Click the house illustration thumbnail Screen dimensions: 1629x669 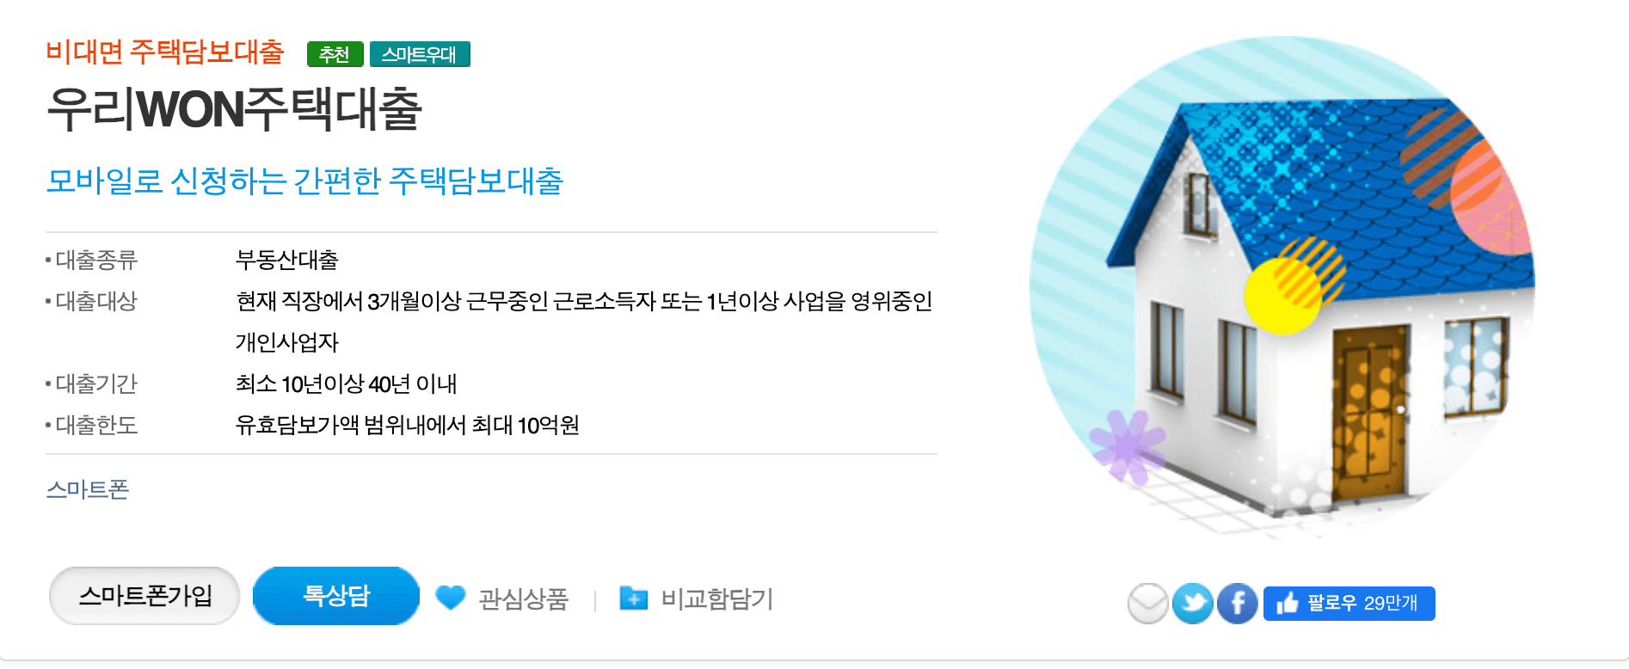pos(1282,289)
